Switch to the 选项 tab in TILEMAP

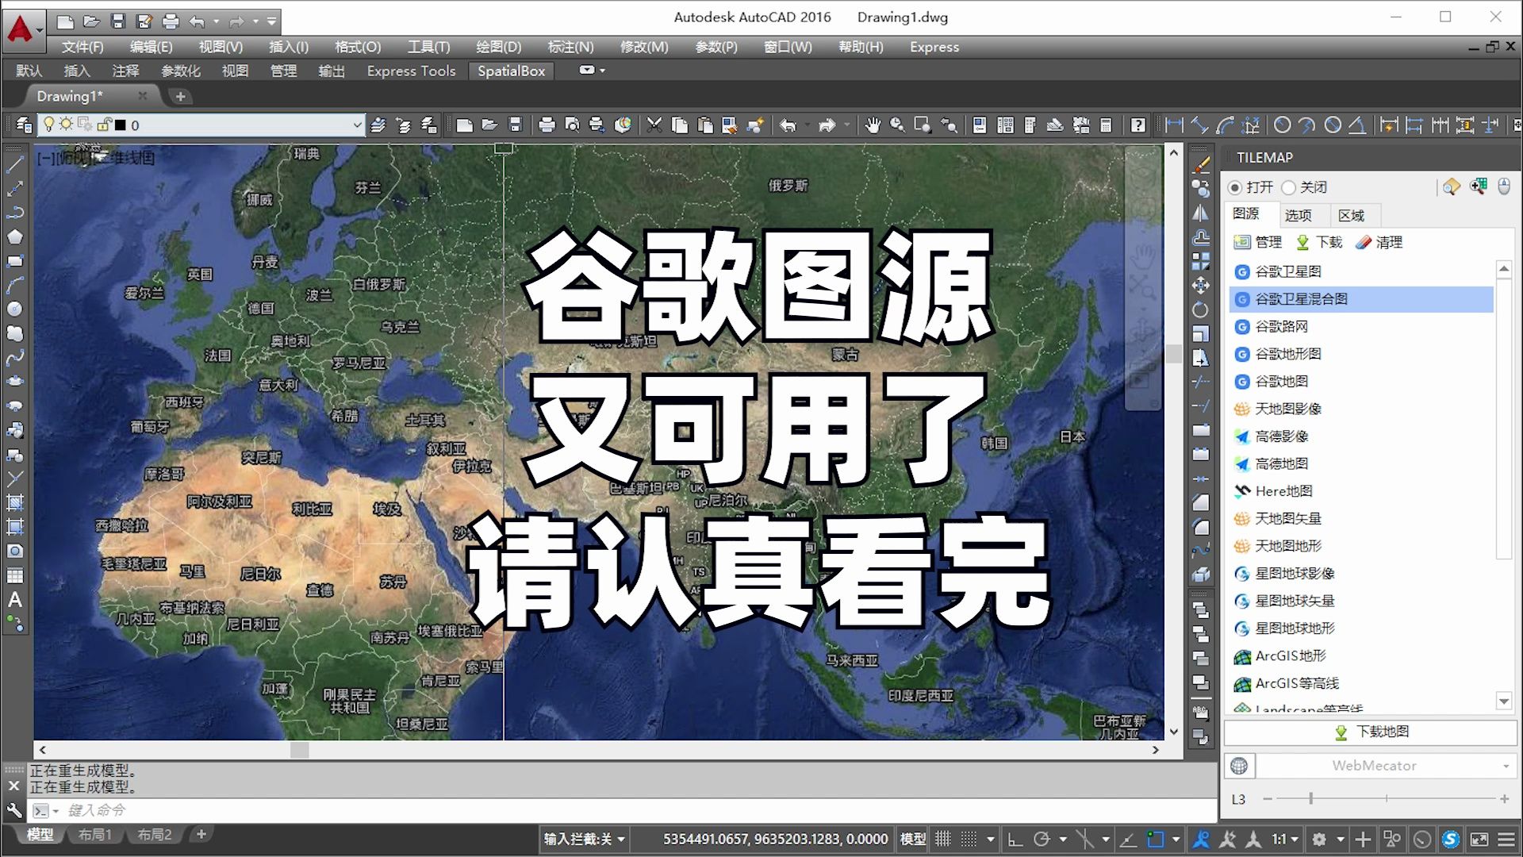tap(1299, 215)
